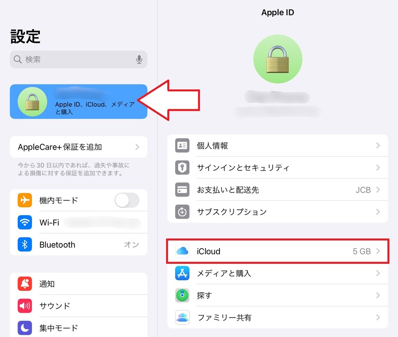This screenshot has width=398, height=337.
Task: Tap the large padlock profile picture
Action: coord(278,59)
